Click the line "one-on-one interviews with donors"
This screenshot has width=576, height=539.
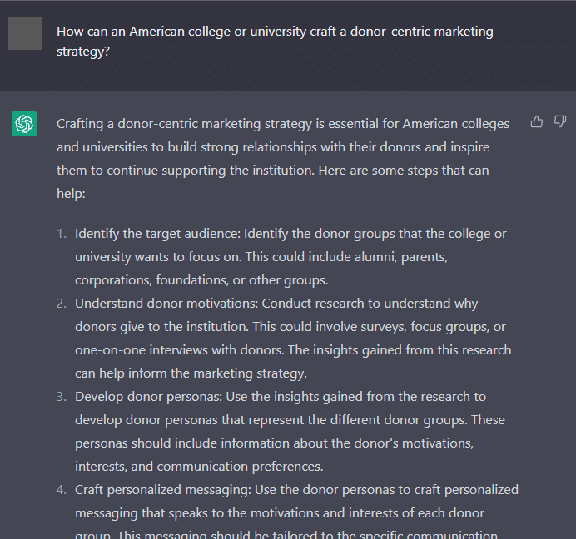click(179, 350)
